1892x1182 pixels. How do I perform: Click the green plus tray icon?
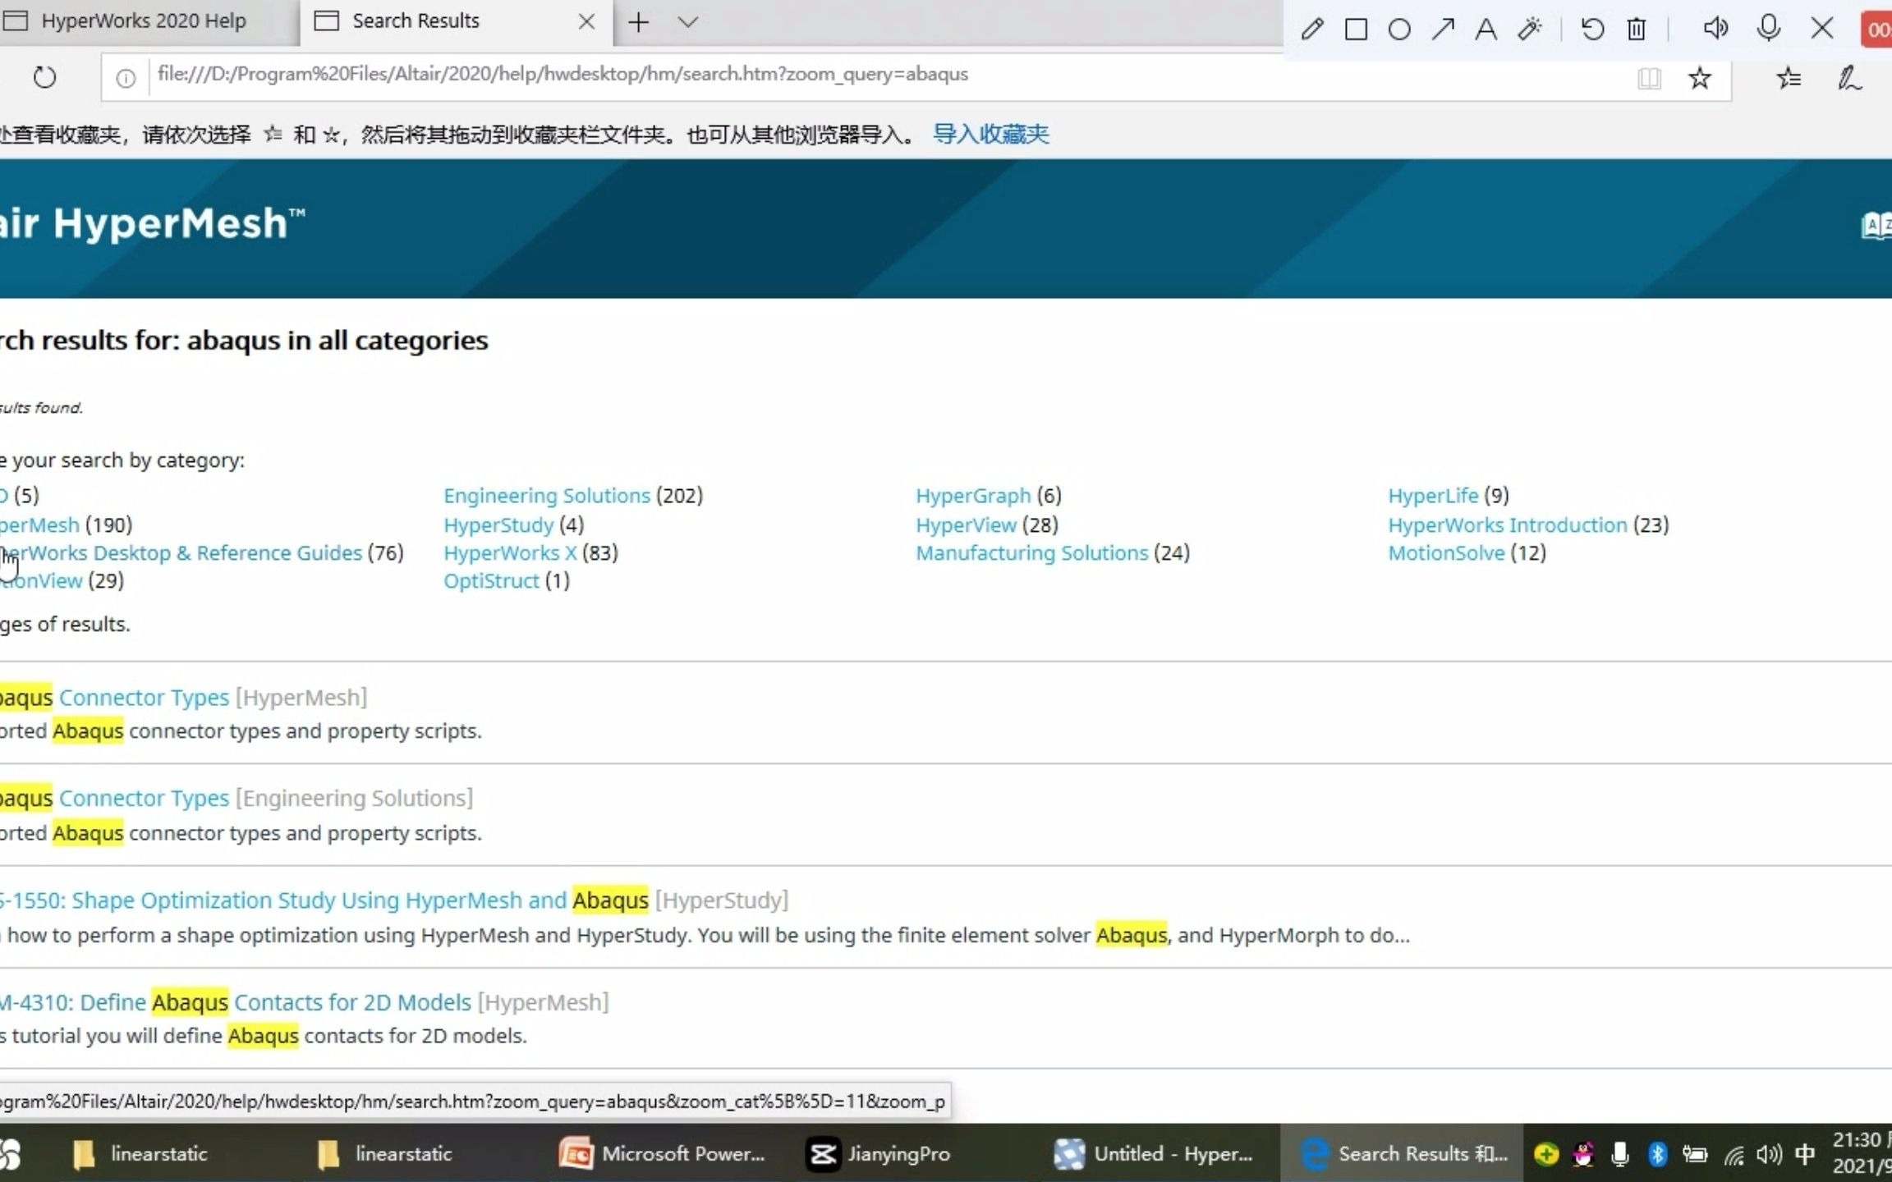[x=1546, y=1154]
